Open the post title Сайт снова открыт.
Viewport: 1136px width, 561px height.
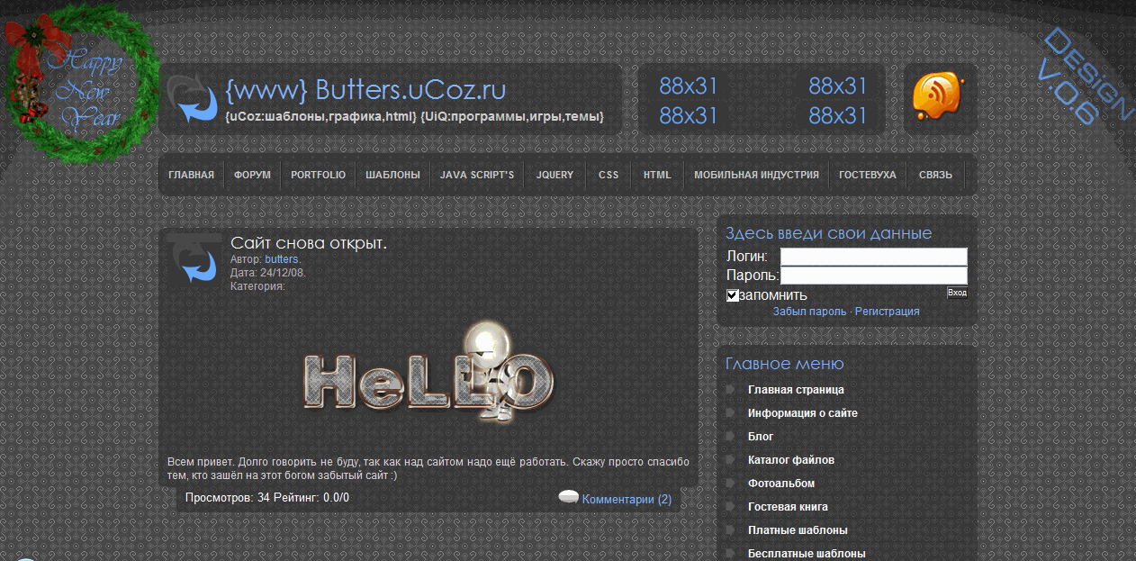[x=309, y=243]
